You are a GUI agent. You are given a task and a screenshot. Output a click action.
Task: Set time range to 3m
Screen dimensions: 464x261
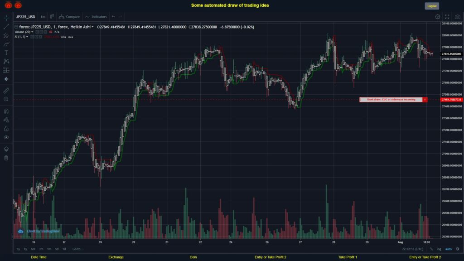pos(41,249)
